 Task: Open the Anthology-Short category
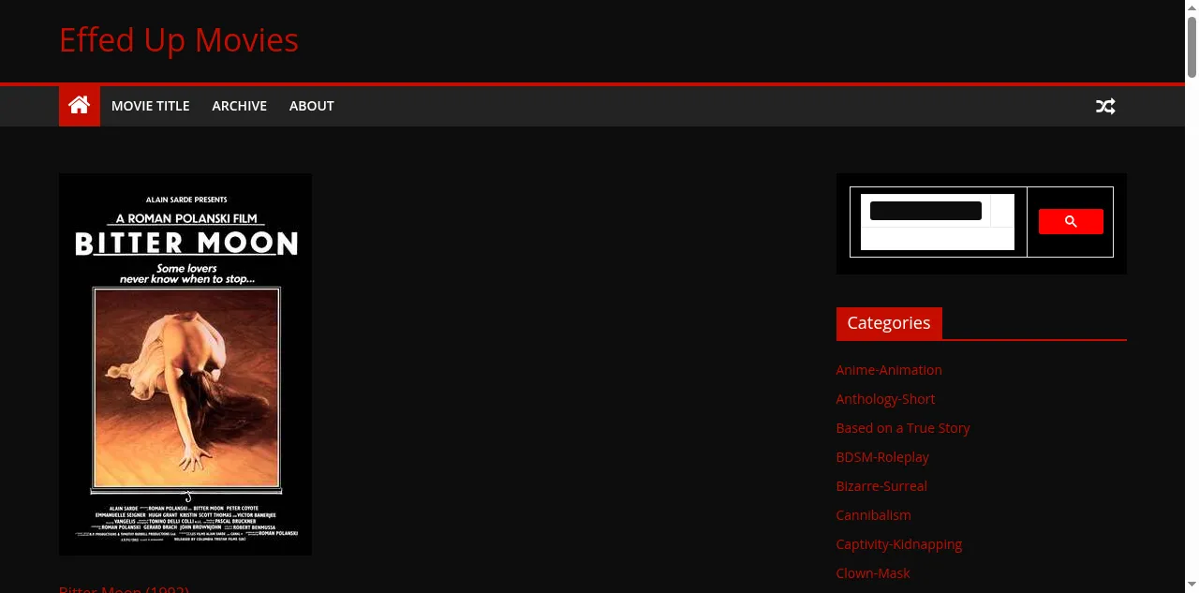[885, 399]
